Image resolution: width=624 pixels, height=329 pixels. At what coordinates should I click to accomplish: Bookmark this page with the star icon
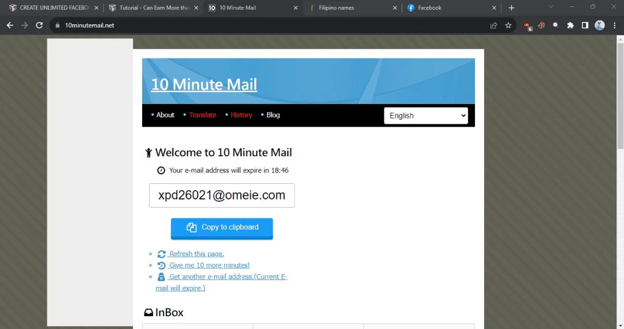(508, 25)
